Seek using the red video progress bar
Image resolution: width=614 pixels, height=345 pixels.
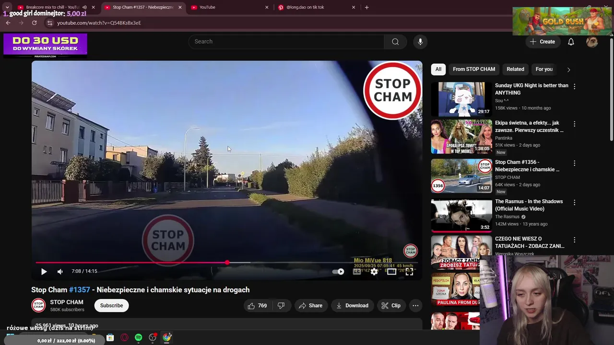point(226,263)
